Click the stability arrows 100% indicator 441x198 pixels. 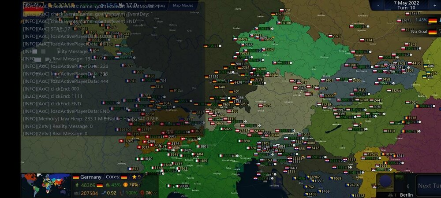[128, 193]
